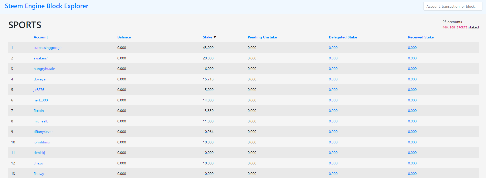View johnhtims's delegated stake link
This screenshot has width=486, height=178.
tap(333, 142)
